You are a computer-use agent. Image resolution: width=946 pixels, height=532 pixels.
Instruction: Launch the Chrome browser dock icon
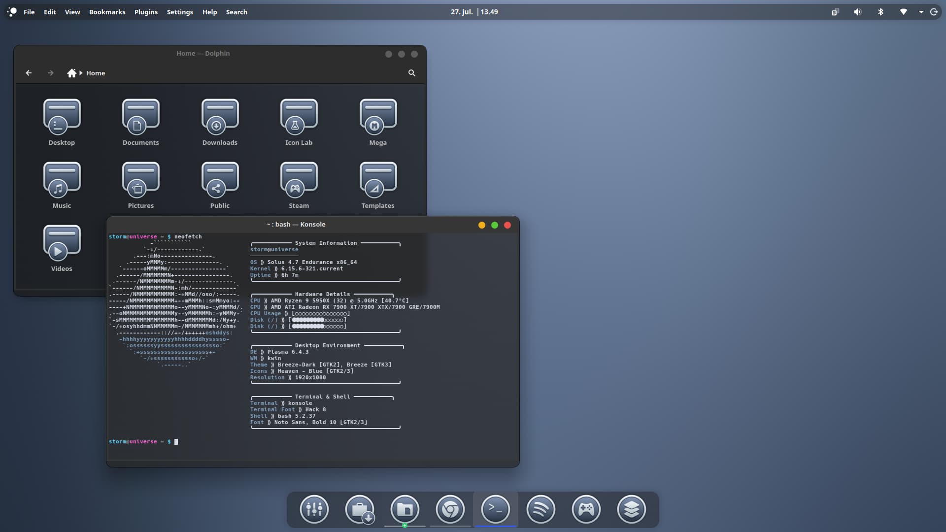point(450,509)
